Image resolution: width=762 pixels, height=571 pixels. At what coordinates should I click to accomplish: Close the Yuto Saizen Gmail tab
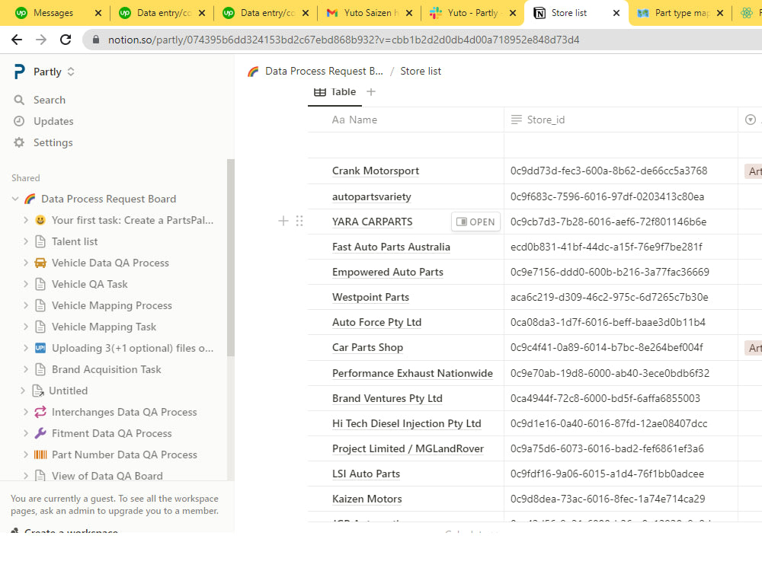pos(409,13)
